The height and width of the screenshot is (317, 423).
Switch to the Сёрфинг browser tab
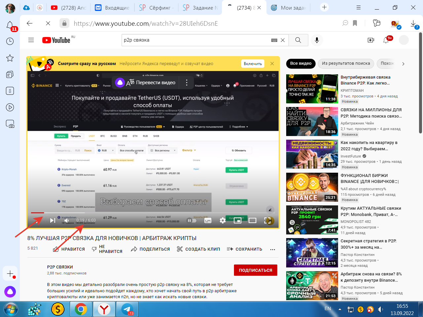click(156, 8)
